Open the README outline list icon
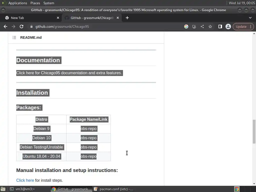This screenshot has height=192, width=256. click(x=14, y=37)
